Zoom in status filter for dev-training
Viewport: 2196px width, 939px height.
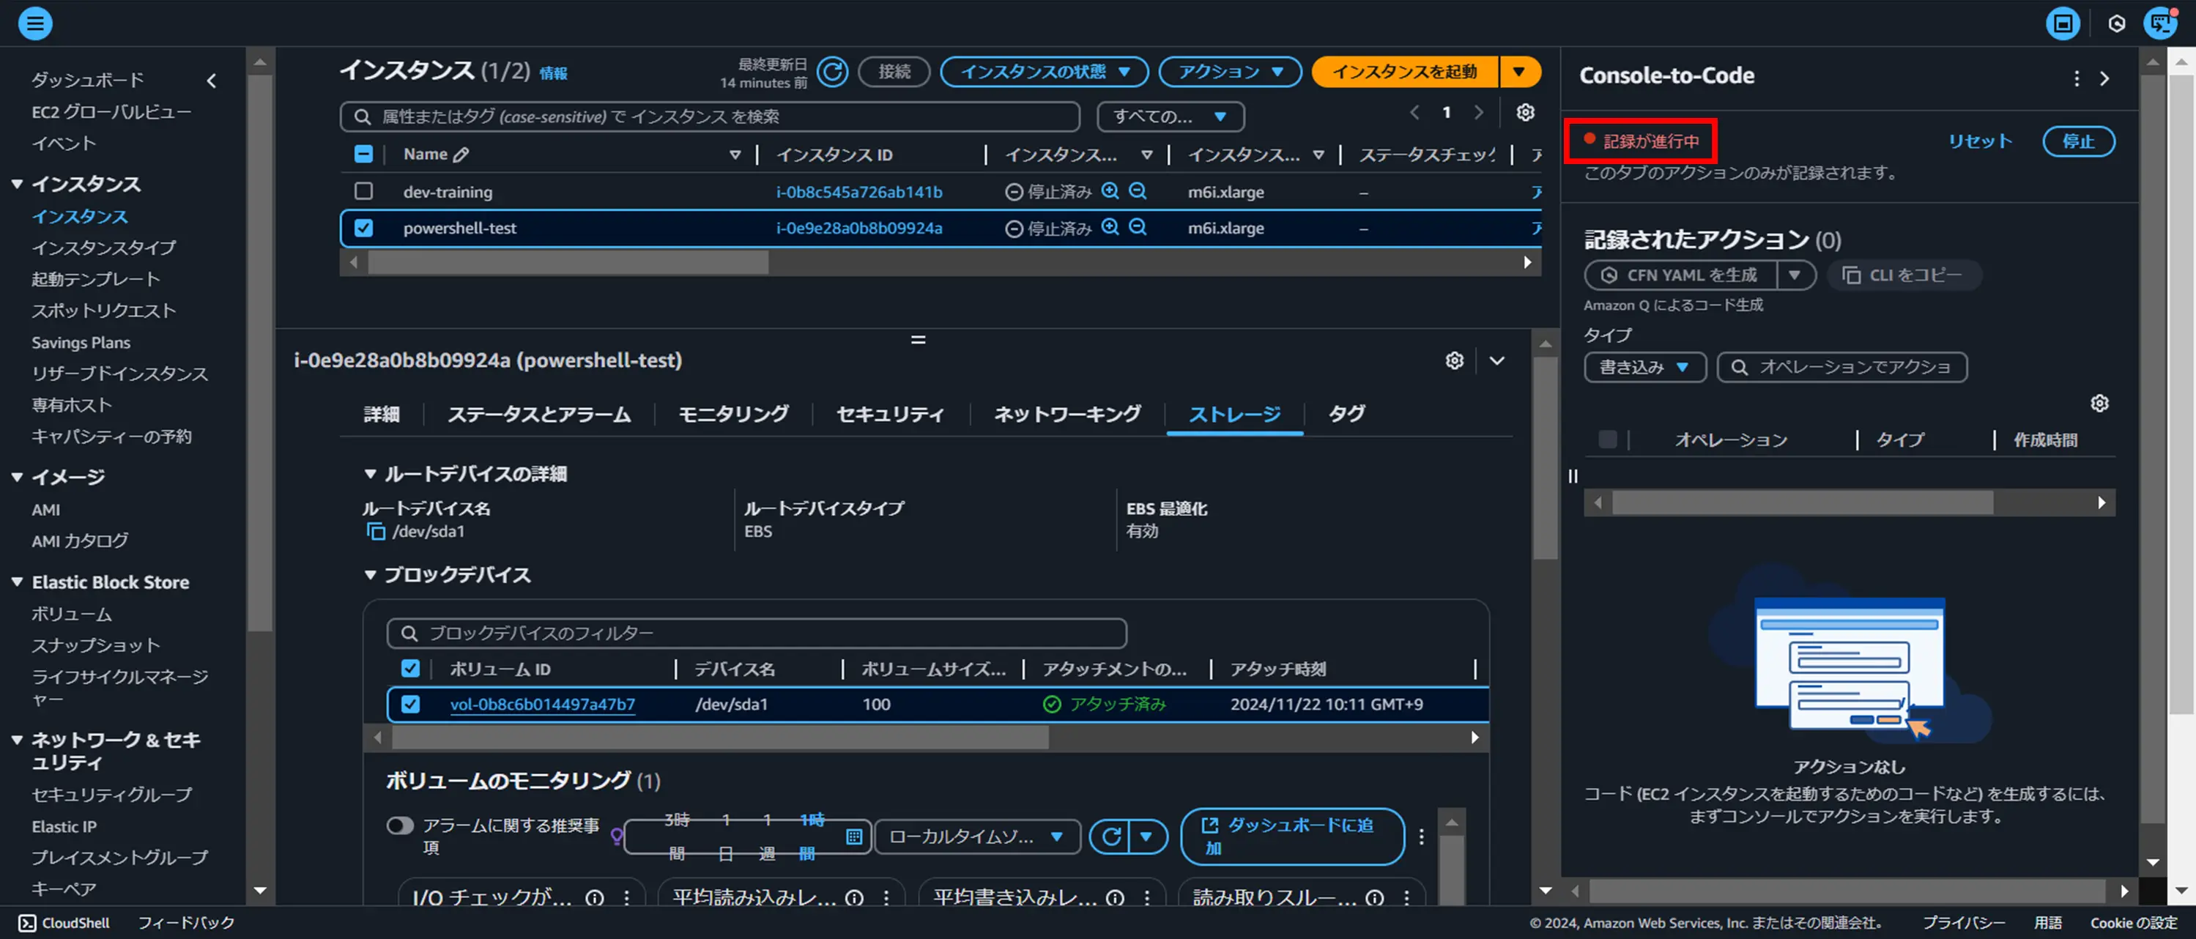(x=1109, y=191)
